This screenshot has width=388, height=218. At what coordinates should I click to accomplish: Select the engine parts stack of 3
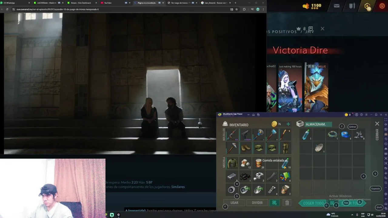click(259, 176)
